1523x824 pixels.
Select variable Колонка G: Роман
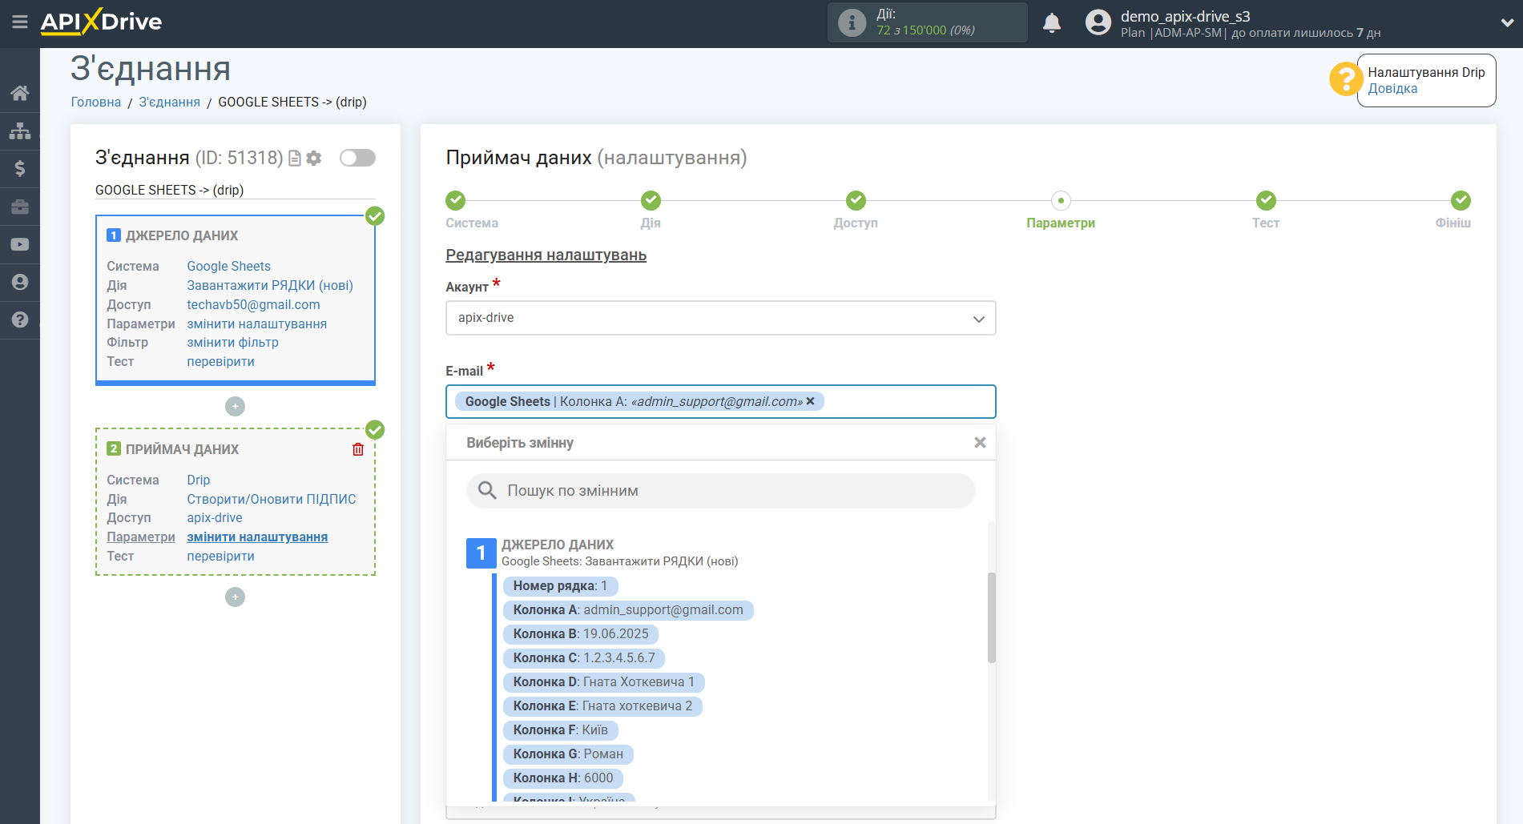coord(568,754)
